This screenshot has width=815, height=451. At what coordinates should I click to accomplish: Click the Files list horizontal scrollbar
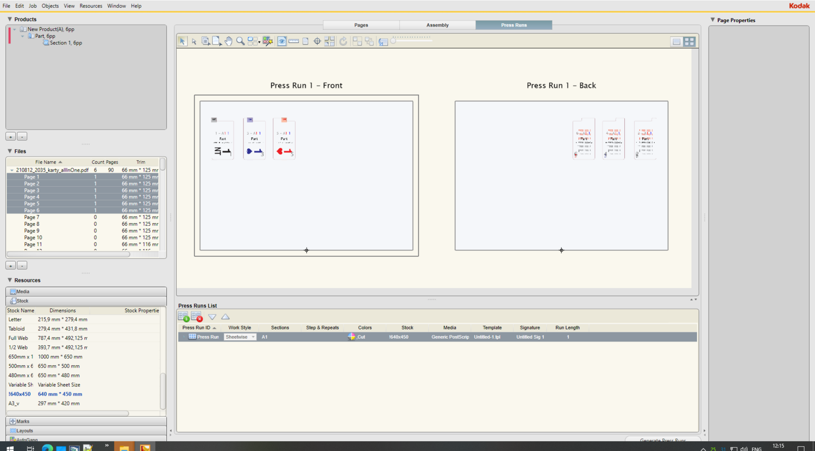pyautogui.click(x=68, y=254)
